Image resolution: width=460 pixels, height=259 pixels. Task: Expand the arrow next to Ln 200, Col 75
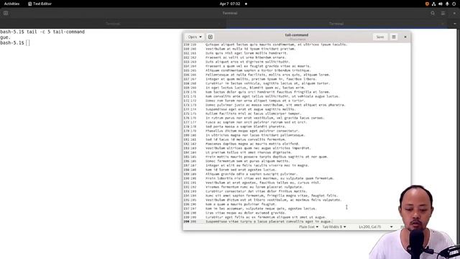(391, 227)
